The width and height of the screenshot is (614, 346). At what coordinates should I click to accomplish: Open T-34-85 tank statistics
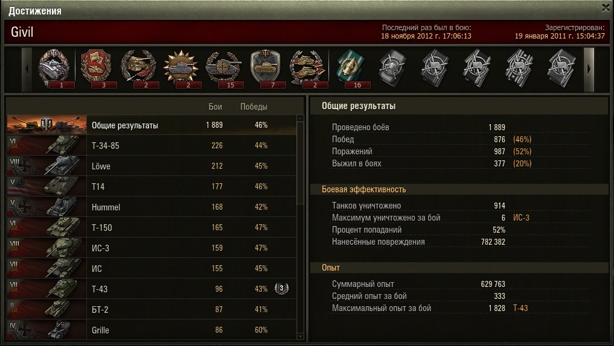tap(152, 145)
